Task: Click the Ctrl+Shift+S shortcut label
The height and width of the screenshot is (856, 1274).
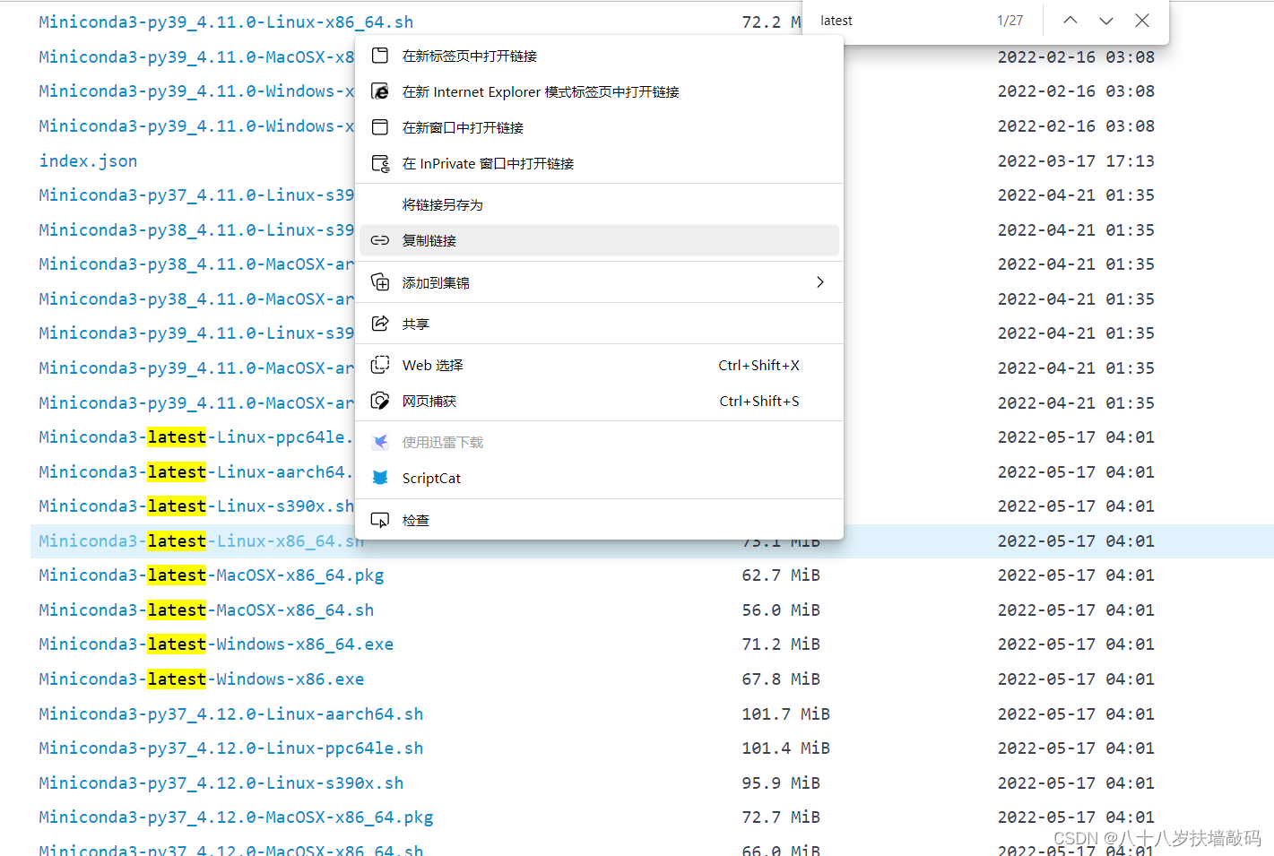Action: pyautogui.click(x=758, y=401)
